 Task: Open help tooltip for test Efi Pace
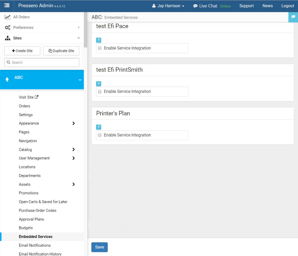99,40
